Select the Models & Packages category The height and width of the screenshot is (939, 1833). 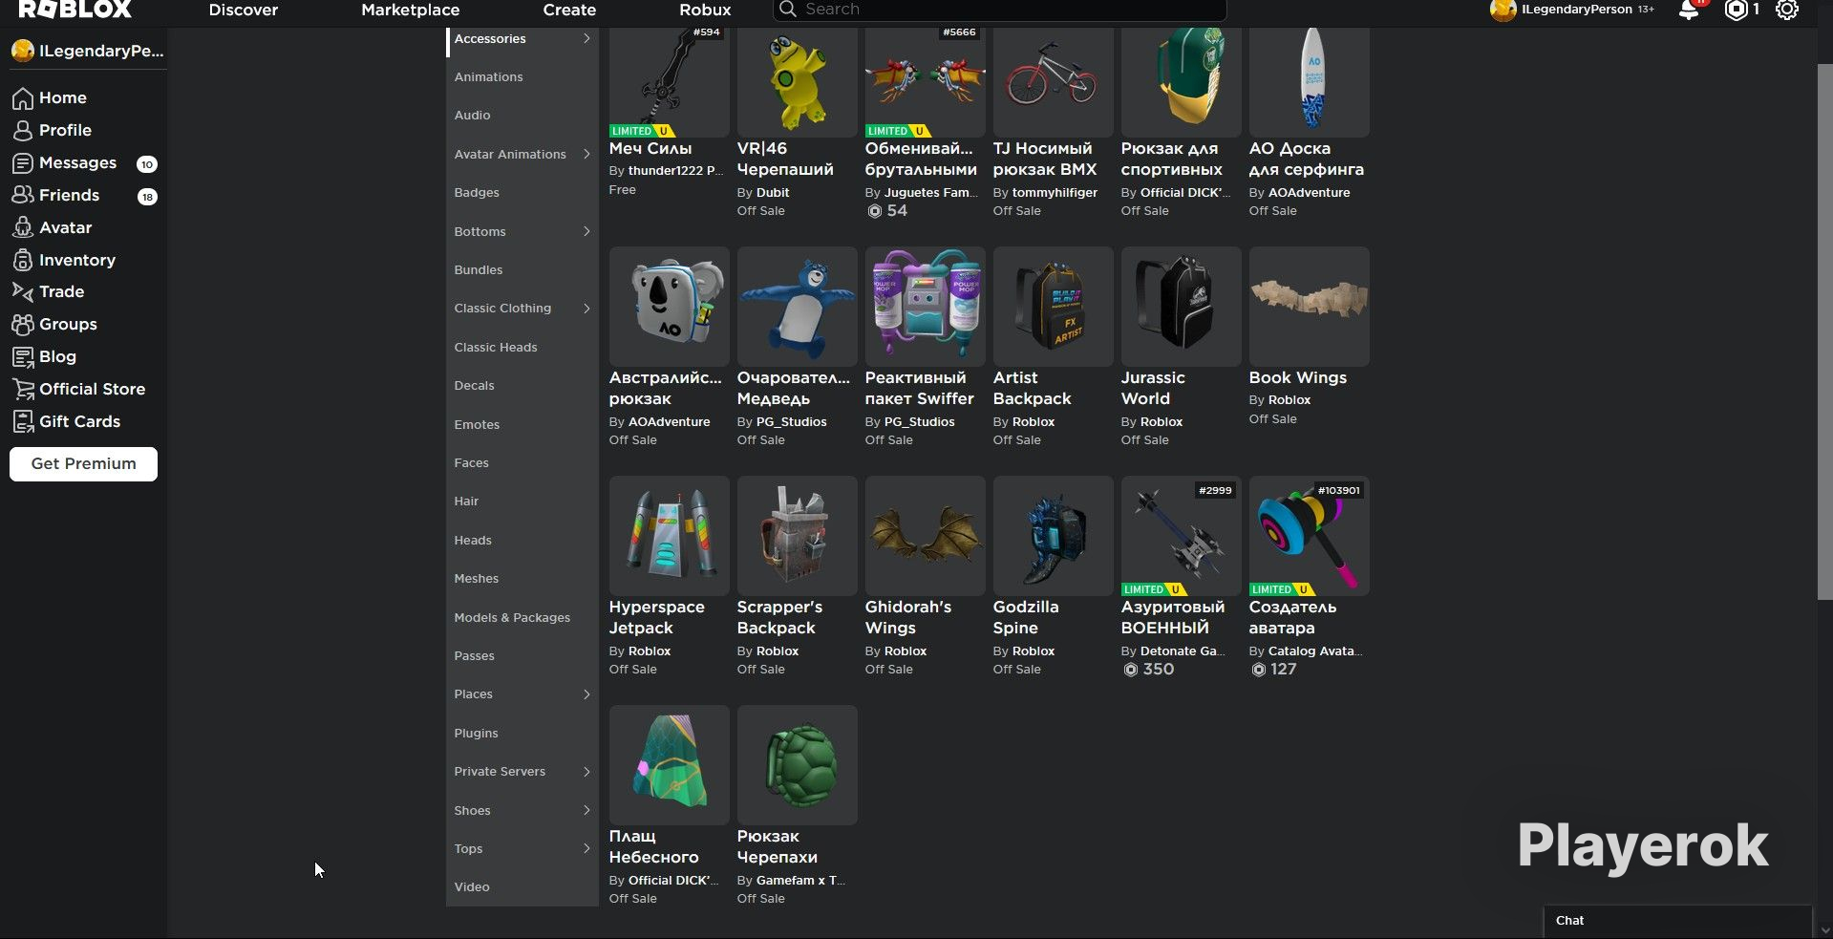pyautogui.click(x=512, y=618)
